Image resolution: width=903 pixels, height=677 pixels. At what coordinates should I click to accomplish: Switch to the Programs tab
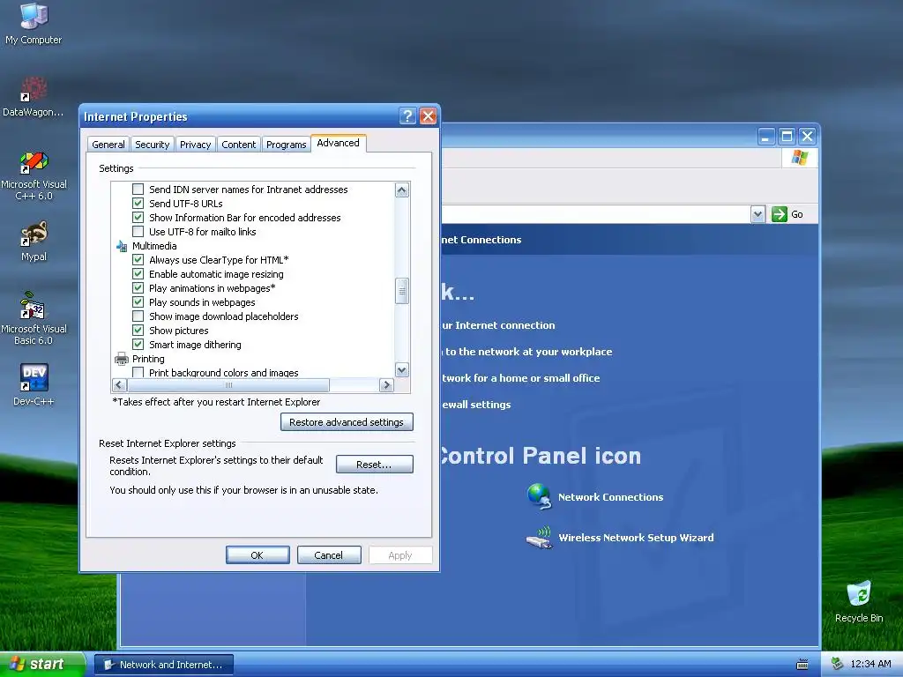click(287, 145)
